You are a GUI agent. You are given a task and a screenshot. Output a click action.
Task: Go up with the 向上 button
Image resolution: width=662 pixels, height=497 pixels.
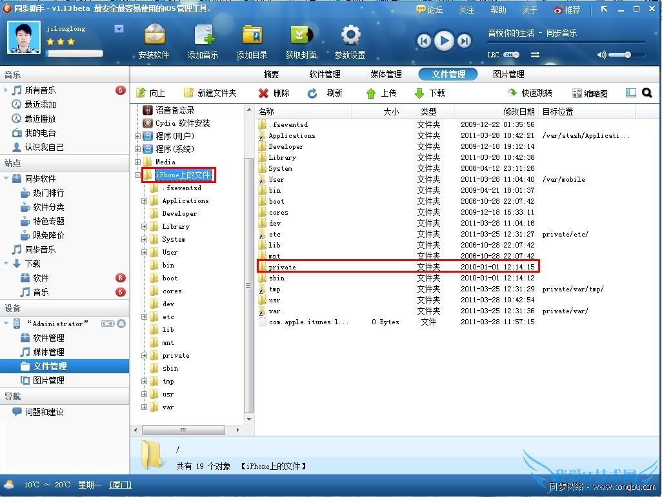[151, 93]
